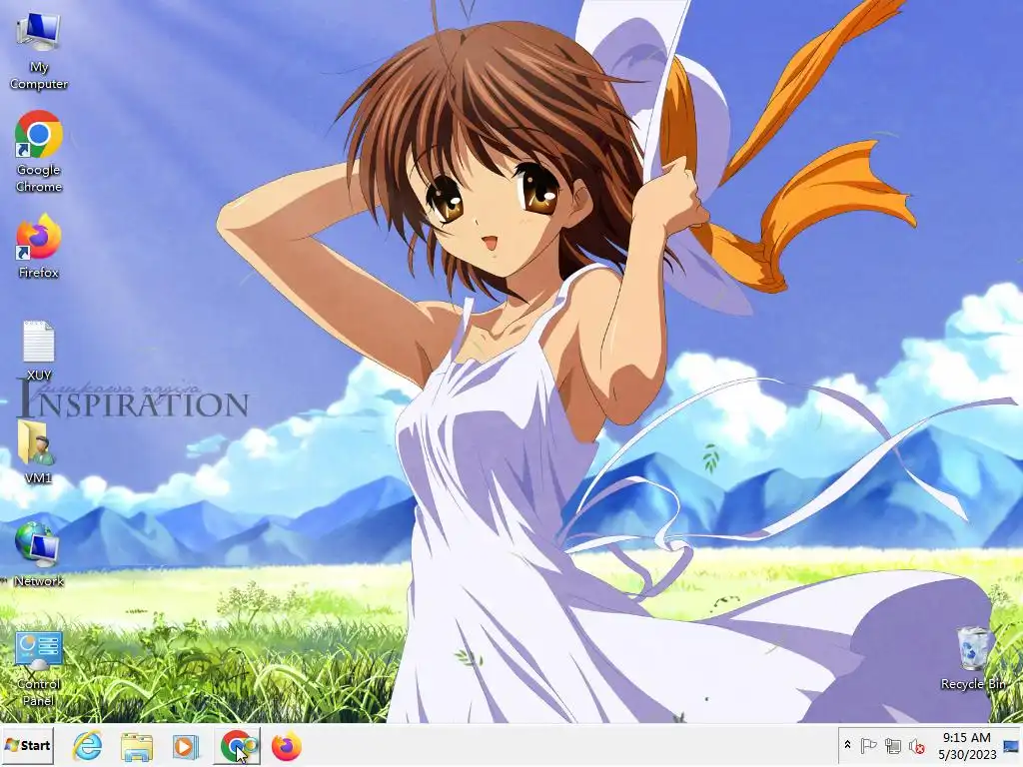Launch Internet Explorer from the taskbar

pos(88,745)
